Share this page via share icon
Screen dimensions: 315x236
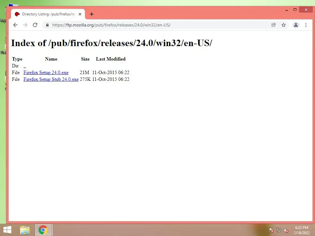click(273, 25)
